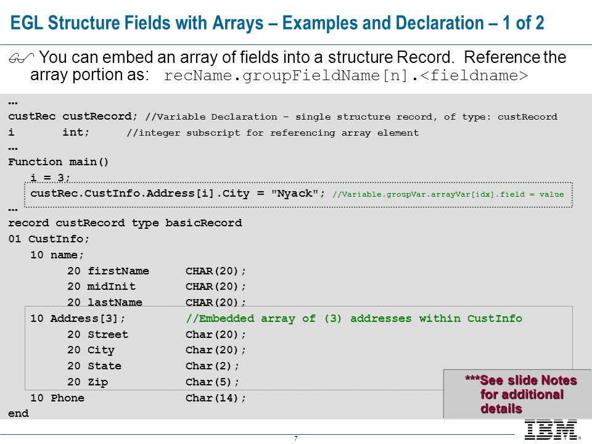Click the line 'custRec custRecord;'

click(x=73, y=117)
